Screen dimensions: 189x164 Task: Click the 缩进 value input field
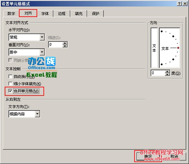(56, 45)
